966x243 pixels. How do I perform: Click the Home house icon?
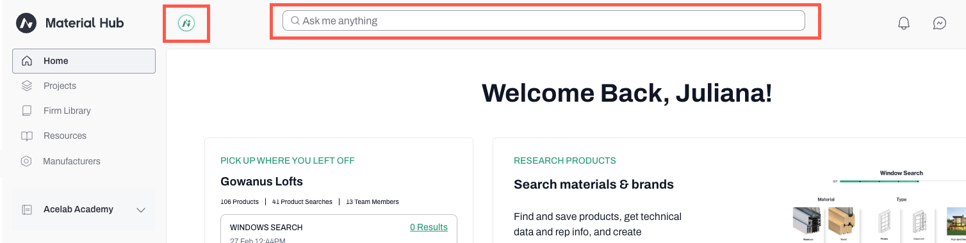pyautogui.click(x=27, y=61)
